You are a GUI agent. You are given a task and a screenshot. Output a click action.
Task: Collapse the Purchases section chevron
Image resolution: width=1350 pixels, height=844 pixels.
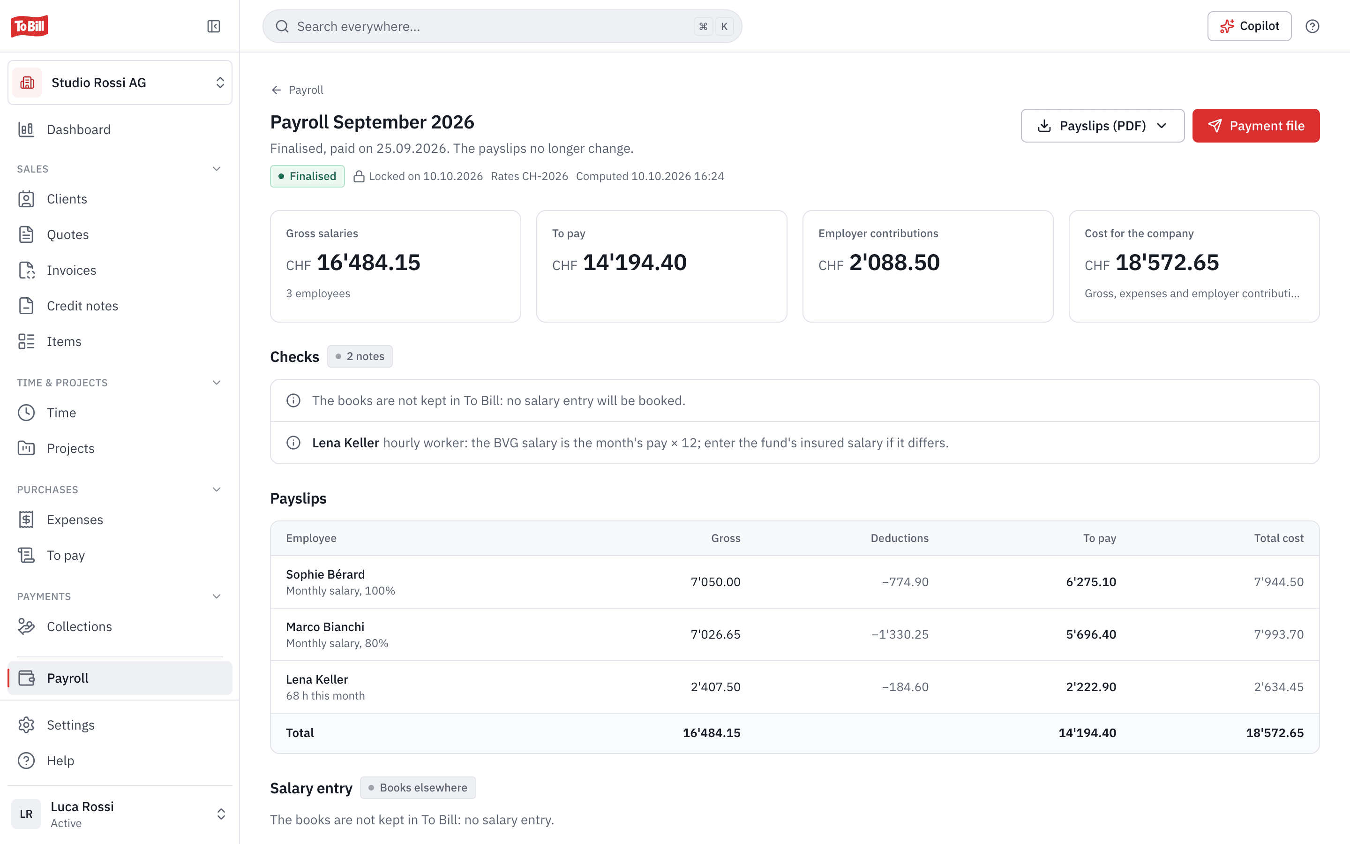217,490
